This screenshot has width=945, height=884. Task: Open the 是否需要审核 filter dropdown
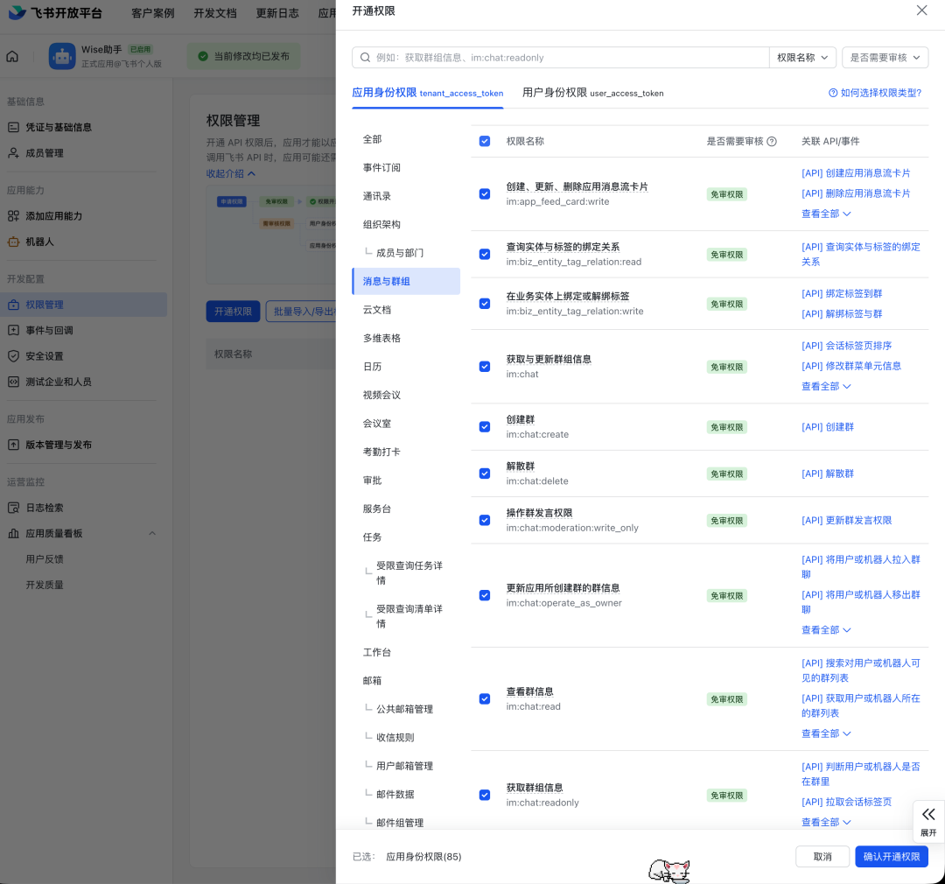885,58
